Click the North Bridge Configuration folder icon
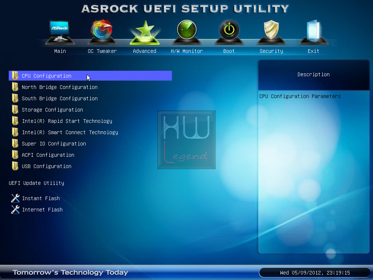 pyautogui.click(x=15, y=87)
